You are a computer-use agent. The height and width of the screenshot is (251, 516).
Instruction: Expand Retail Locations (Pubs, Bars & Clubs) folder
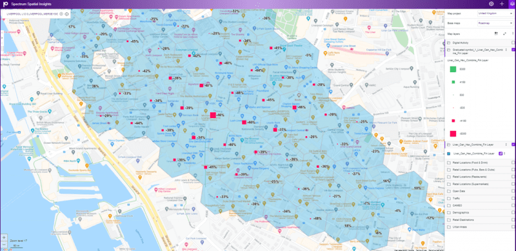449,170
